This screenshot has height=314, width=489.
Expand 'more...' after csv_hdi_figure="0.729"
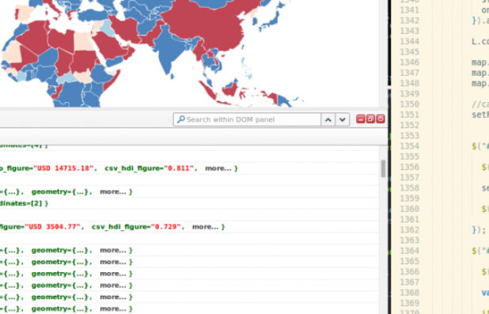[x=206, y=227]
